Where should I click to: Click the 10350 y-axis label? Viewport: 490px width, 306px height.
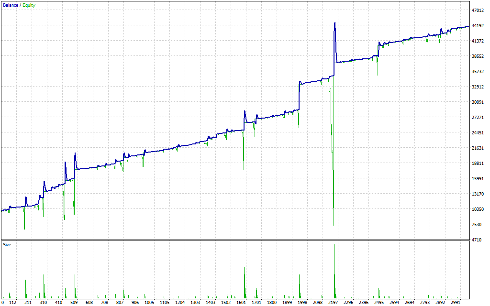coord(478,209)
